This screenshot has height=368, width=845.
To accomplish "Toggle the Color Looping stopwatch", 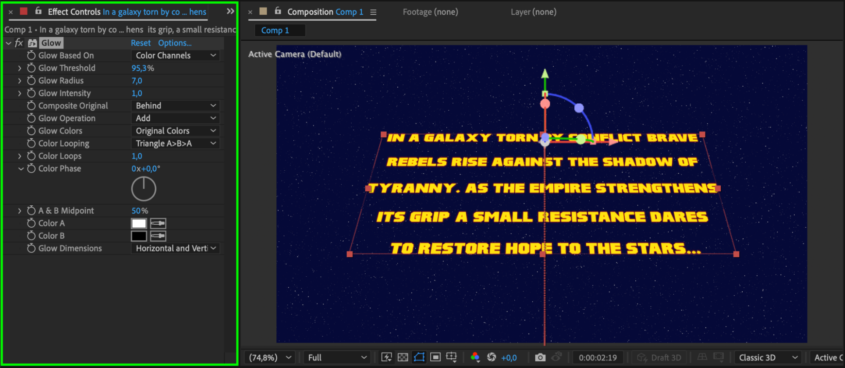I will (x=31, y=143).
